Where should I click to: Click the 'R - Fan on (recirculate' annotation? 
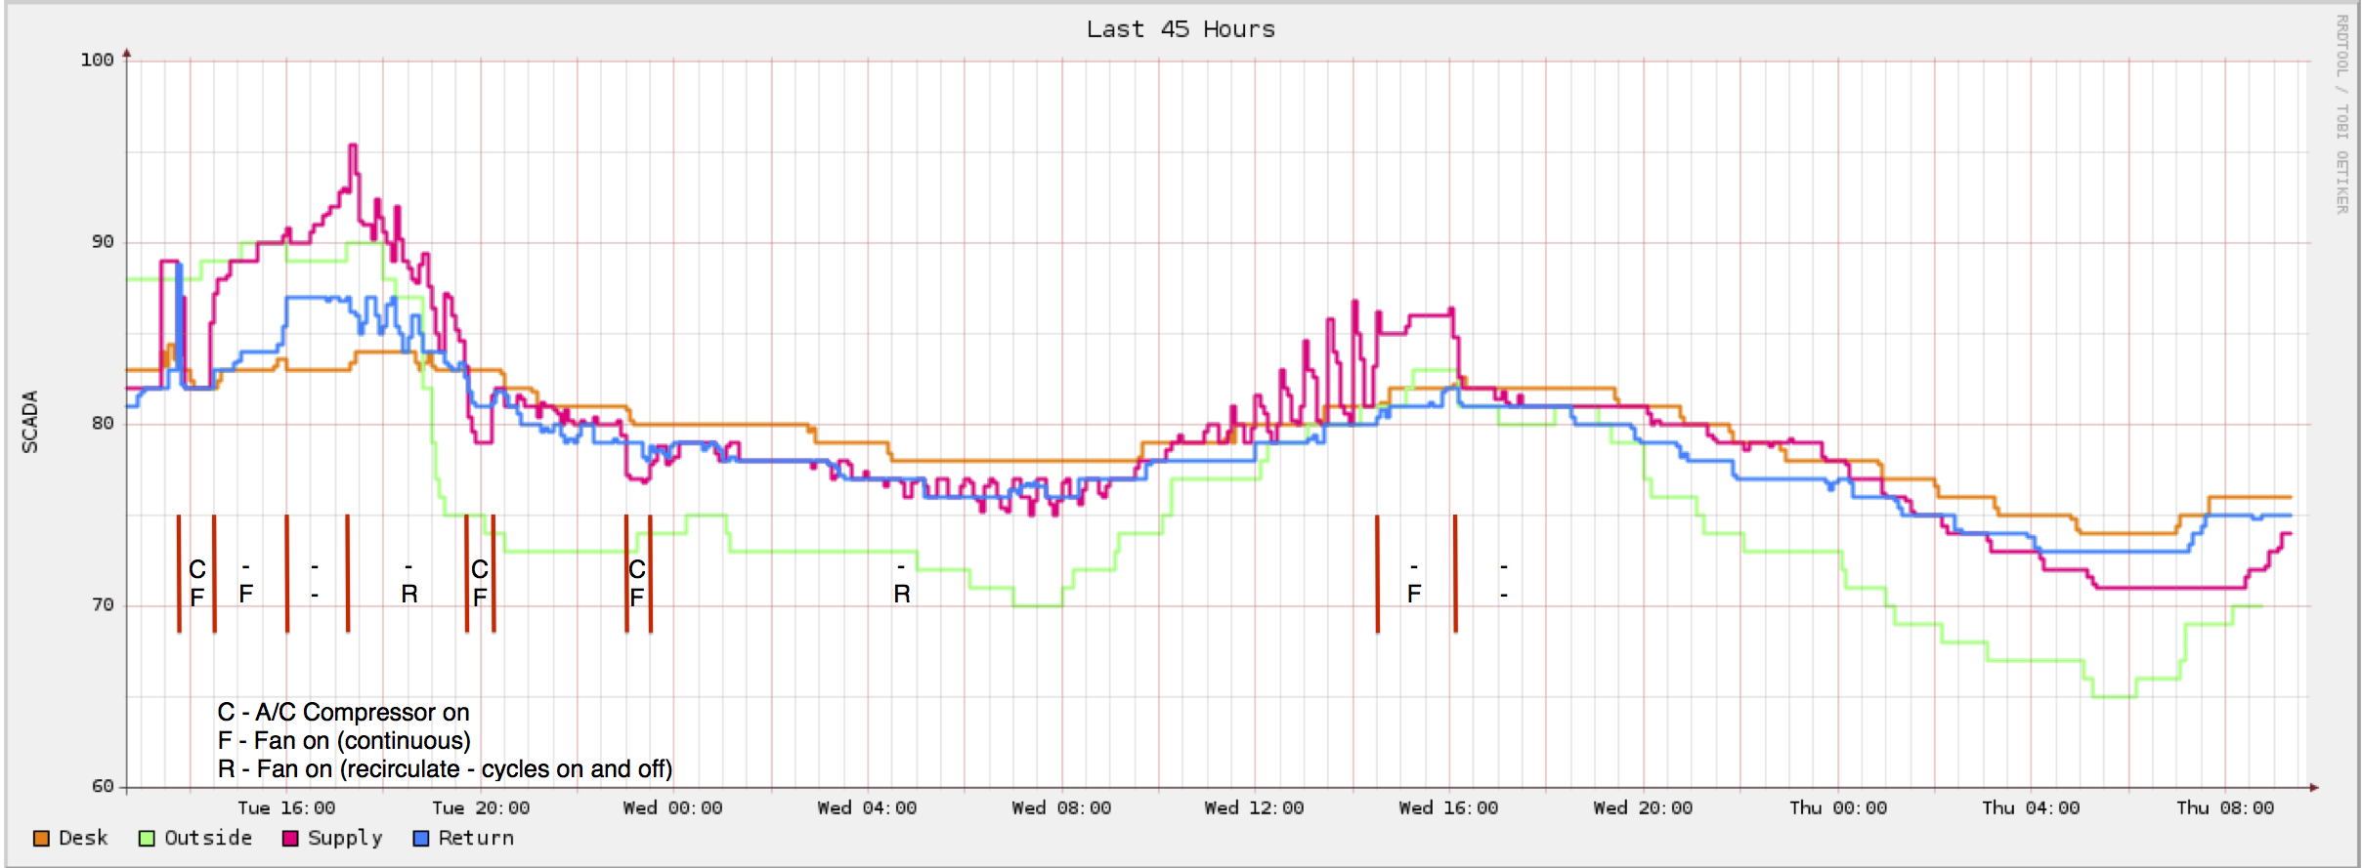pos(445,769)
